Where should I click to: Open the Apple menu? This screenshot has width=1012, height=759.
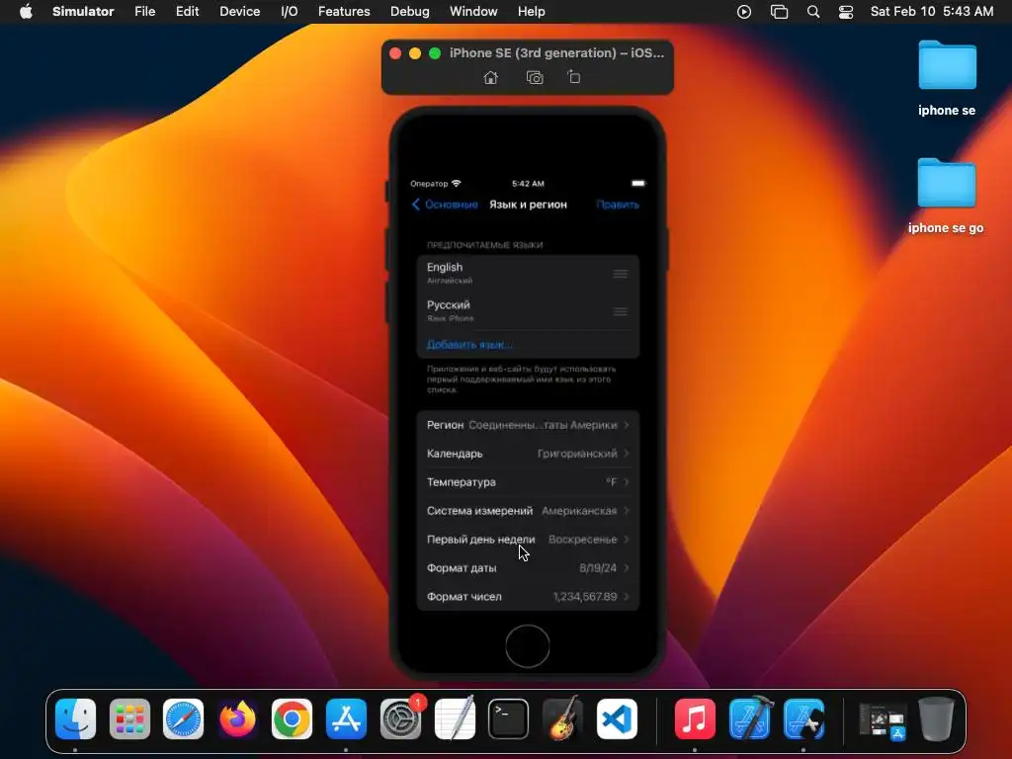point(26,12)
